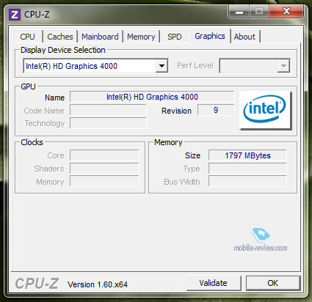Click the CPU-Z logo text at bottom
This screenshot has height=302, width=312.
37,284
